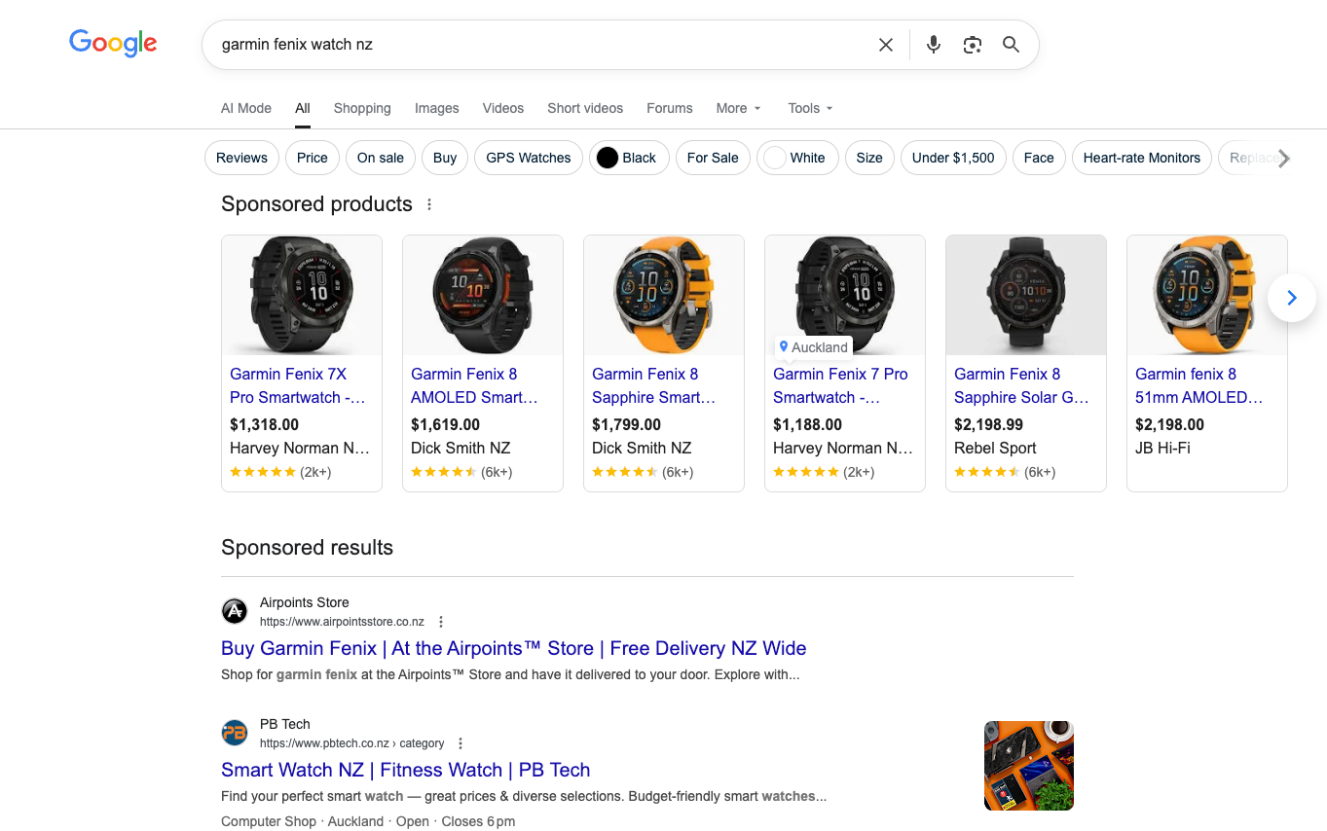Click the PB Tech result thumbnail image
The height and width of the screenshot is (831, 1327).
[x=1028, y=766]
